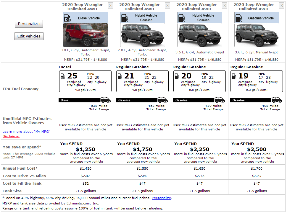Screen dimensions: 287x213
Task: Click the EPA Fuel Economy row label
Action: [20, 89]
